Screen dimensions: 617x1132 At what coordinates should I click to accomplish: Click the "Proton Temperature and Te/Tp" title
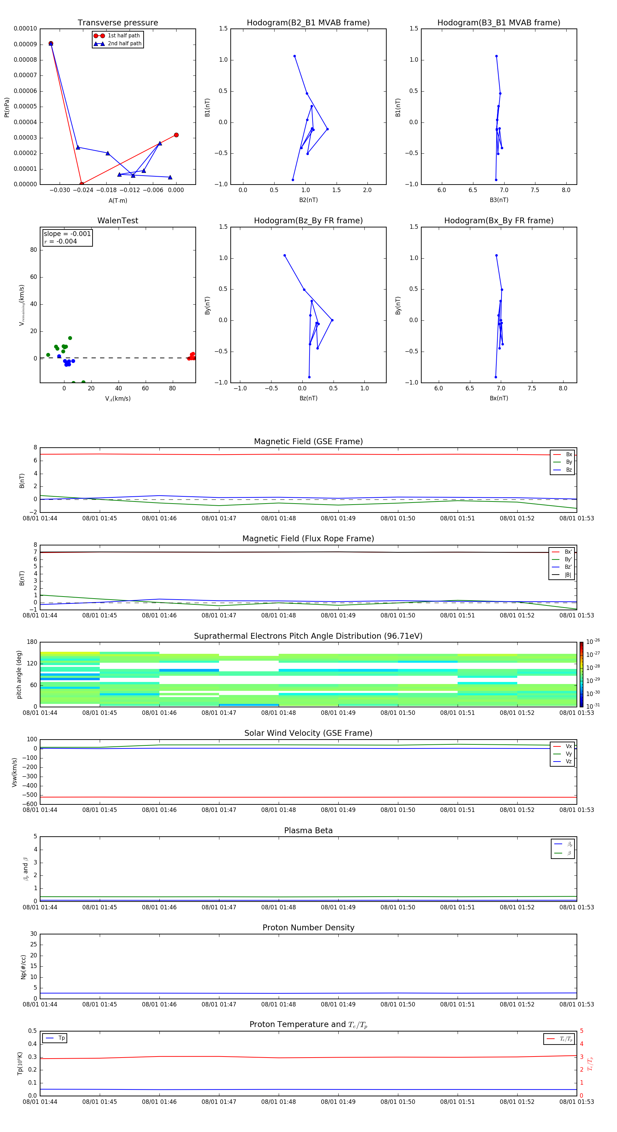click(308, 1025)
